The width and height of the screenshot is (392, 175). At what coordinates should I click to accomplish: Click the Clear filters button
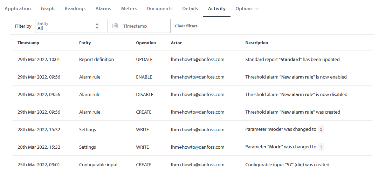pos(186,26)
